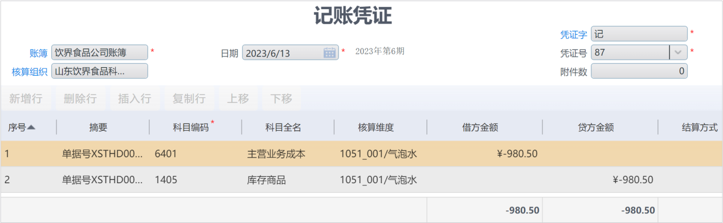Click the 记账凭证 title
Image resolution: width=723 pixels, height=223 pixels.
click(x=353, y=16)
